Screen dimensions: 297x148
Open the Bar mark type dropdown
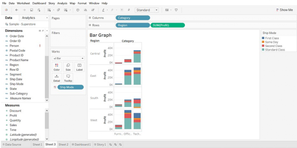click(x=68, y=59)
